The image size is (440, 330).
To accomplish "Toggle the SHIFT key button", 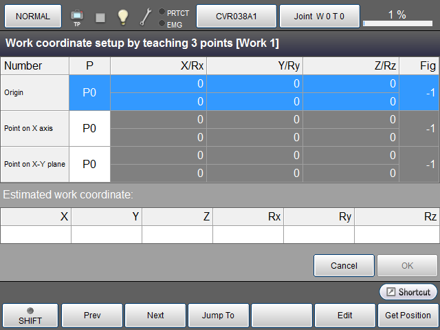I will pos(30,316).
